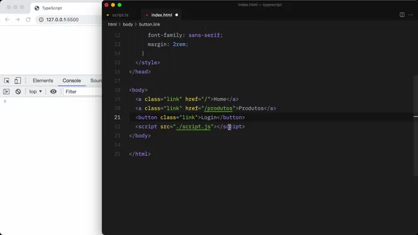
Task: Switch to the Elements tab
Action: 43,80
